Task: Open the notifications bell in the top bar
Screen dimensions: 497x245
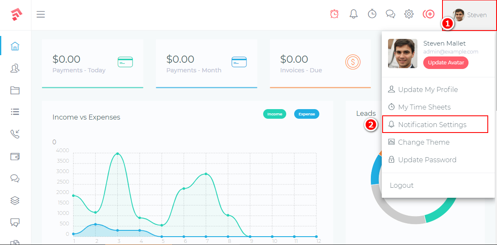Action: 354,14
